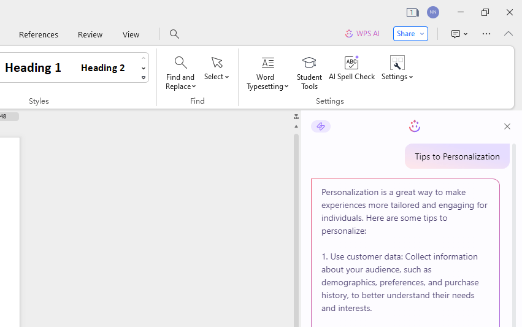Image resolution: width=522 pixels, height=327 pixels.
Task: Open Word Typesetting tool
Action: (267, 63)
